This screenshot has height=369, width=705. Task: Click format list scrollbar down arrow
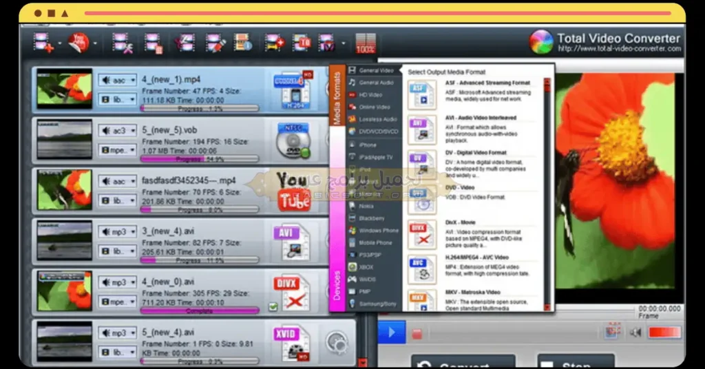(x=547, y=308)
